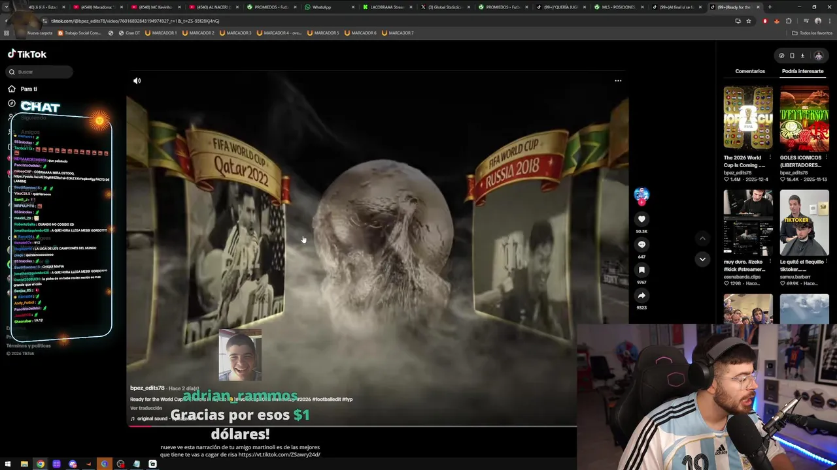Viewport: 837px width, 470px height.
Task: Switch to the MLS - POSICIONES browser tab
Action: (618, 7)
